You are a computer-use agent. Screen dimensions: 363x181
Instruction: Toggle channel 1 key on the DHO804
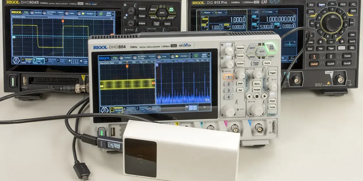(228, 77)
